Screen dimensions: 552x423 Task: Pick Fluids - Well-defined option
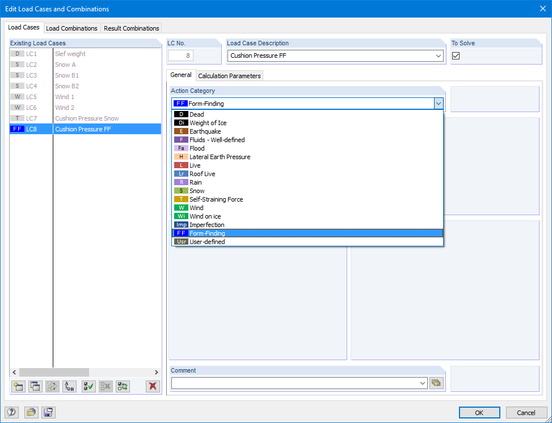point(307,140)
